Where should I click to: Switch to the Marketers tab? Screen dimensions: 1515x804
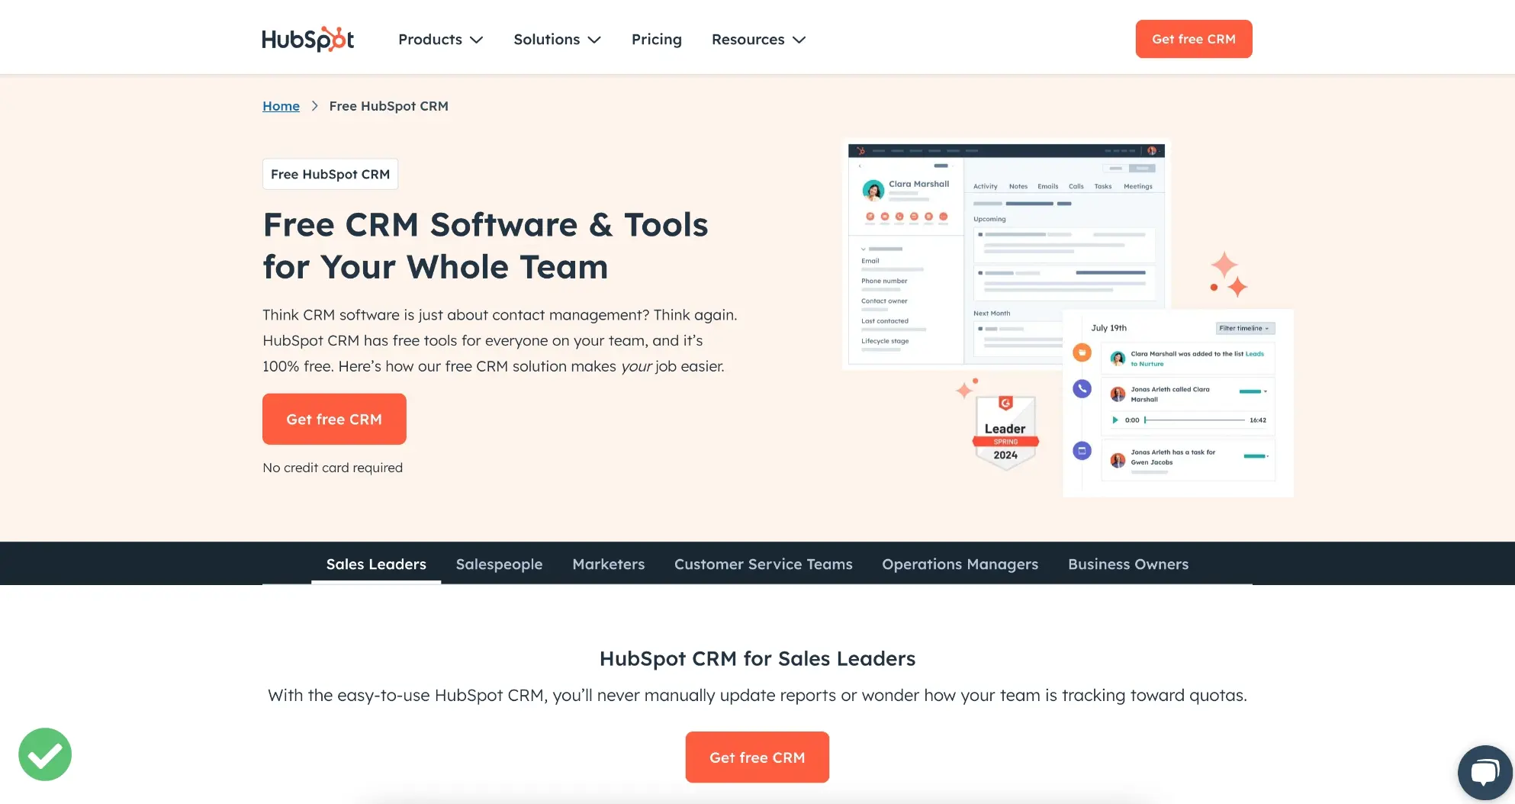(x=608, y=564)
